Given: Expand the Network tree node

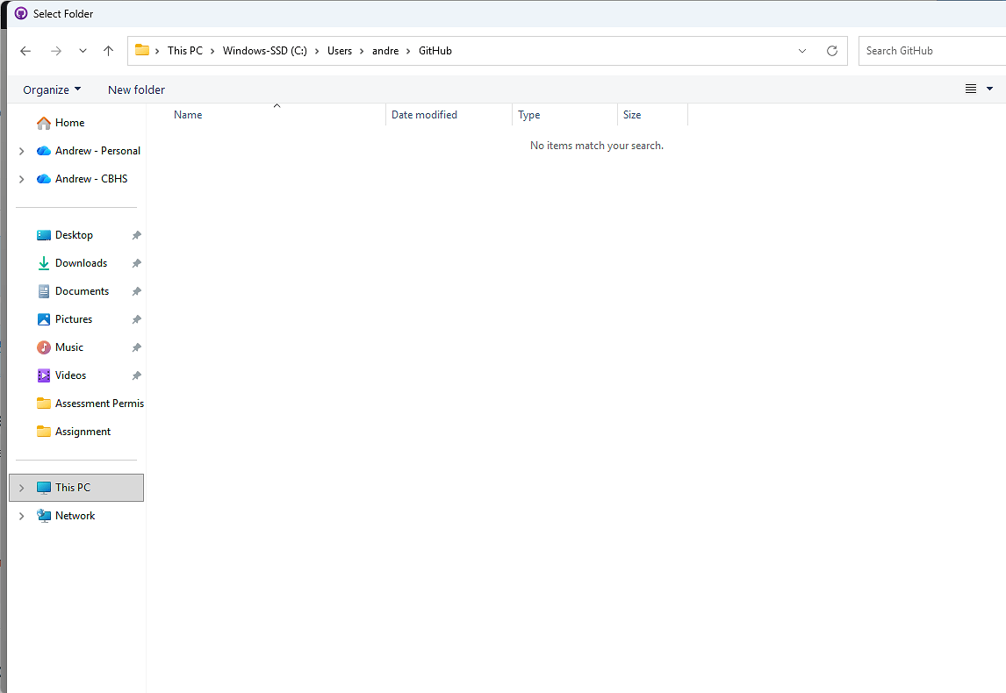Looking at the screenshot, I should tap(20, 515).
